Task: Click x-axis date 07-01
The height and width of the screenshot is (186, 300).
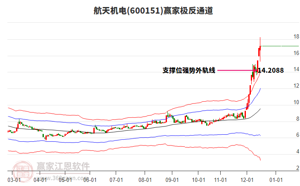Action: coord(116,180)
